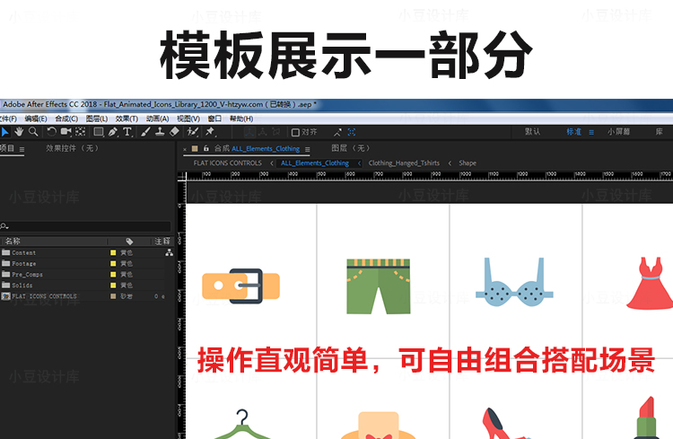Select the Type text tool

click(127, 132)
